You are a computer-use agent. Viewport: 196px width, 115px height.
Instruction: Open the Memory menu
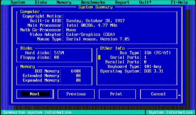(x=64, y=2)
